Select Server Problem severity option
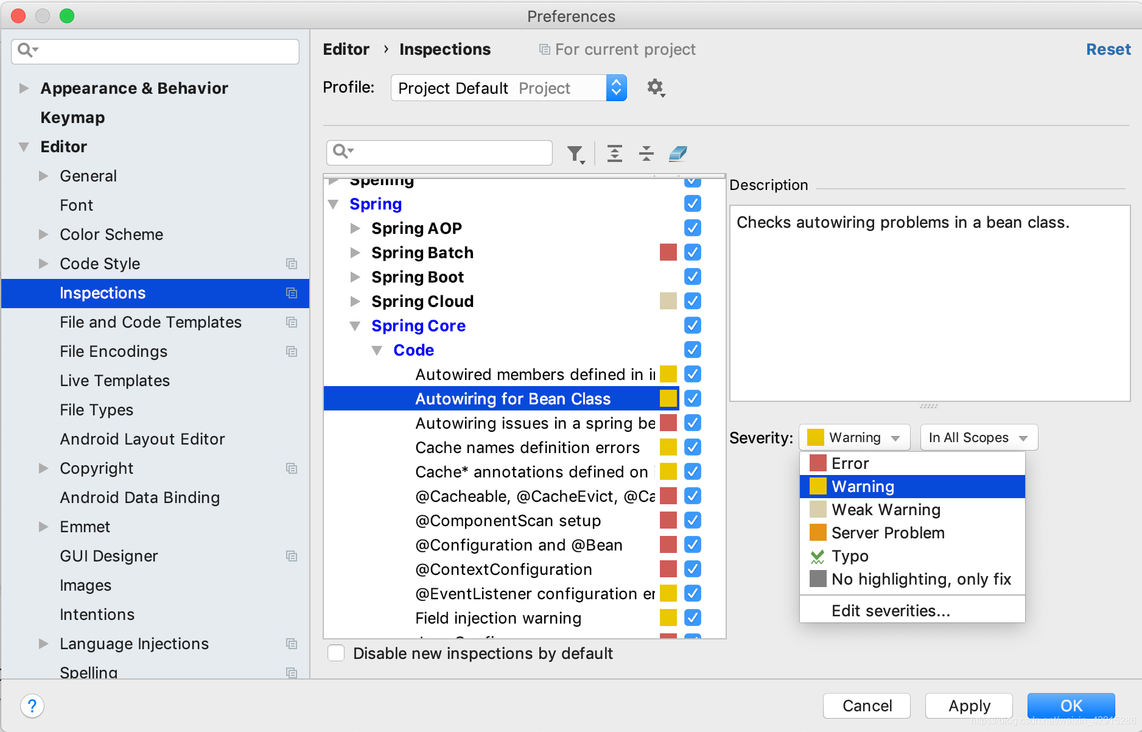Viewport: 1142px width, 732px height. pos(913,533)
